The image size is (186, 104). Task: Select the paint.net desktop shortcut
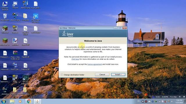pos(15,42)
